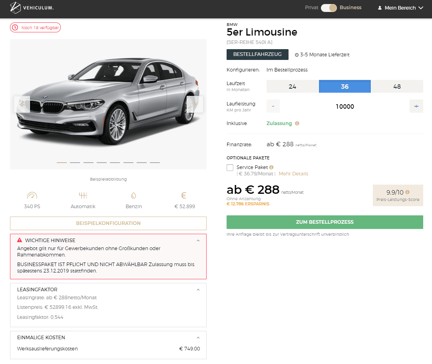Collapse the Leasingfaktor section
Image resolution: width=432 pixels, height=364 pixels.
coord(198,290)
